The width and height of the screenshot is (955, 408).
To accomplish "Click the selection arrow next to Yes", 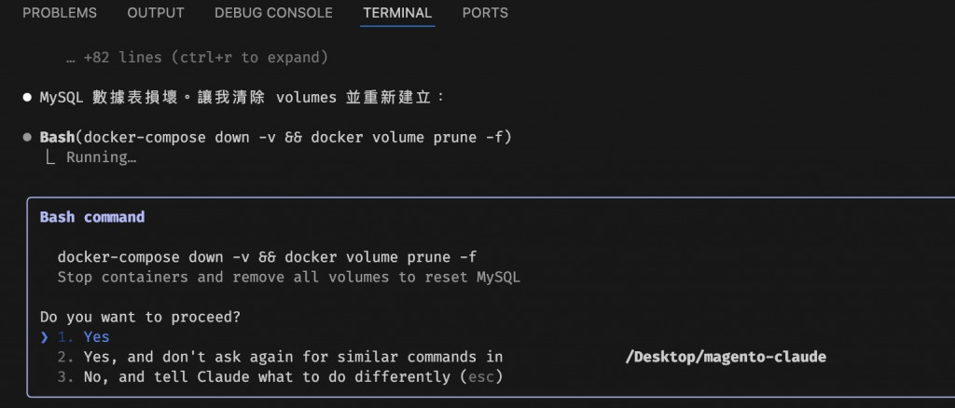I will [44, 337].
